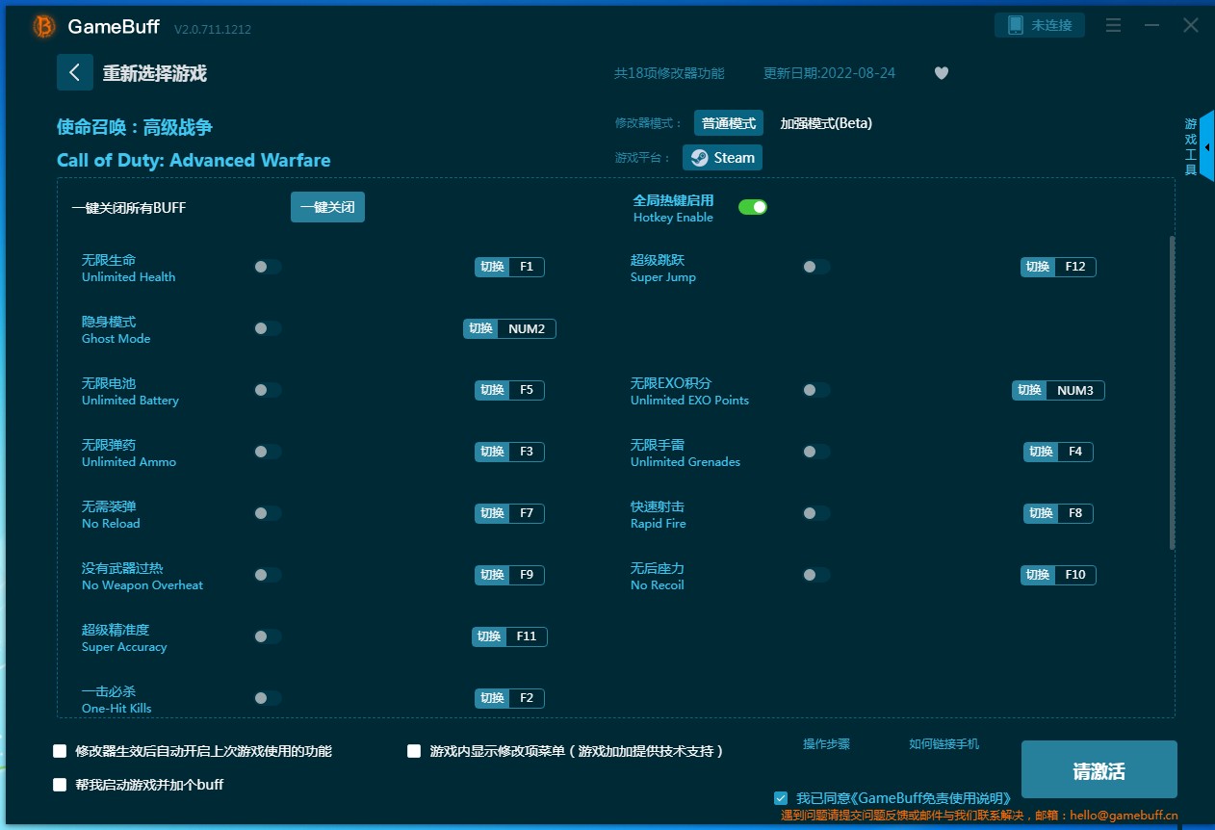The height and width of the screenshot is (830, 1215).
Task: Click the 请激活 activate button
Action: (x=1099, y=770)
